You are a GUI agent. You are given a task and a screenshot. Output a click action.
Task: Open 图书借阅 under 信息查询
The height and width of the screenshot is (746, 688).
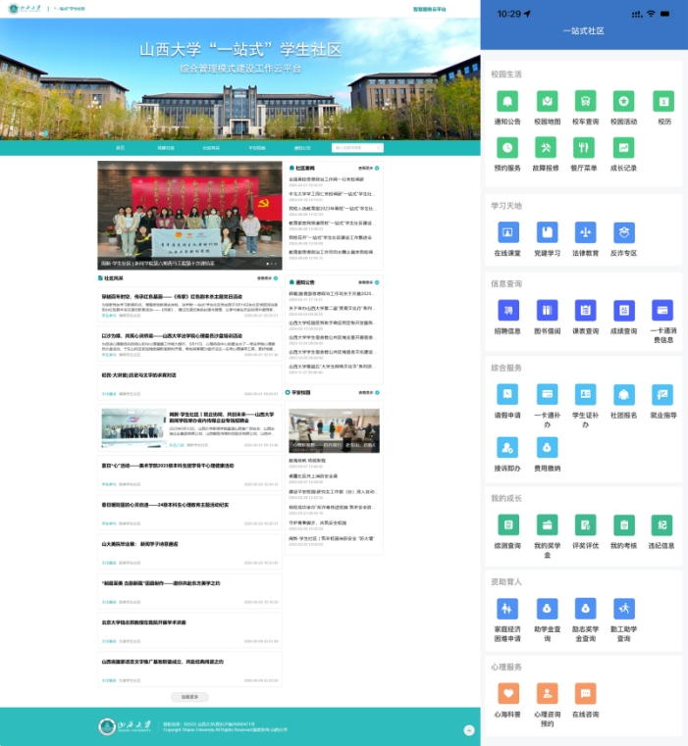(547, 311)
